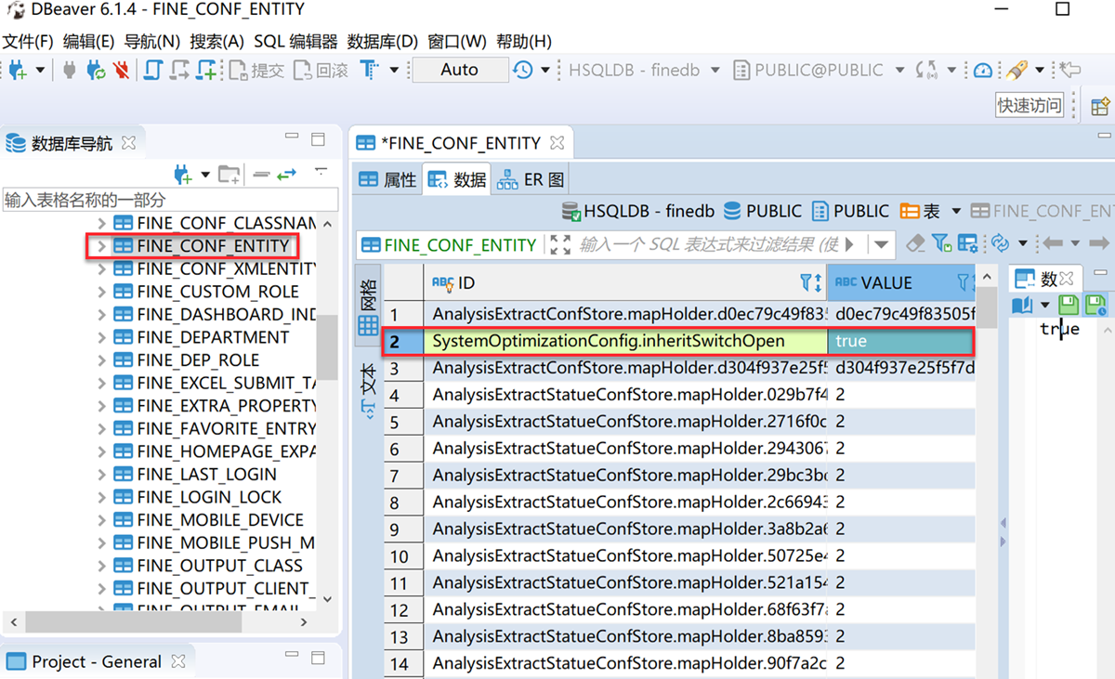The width and height of the screenshot is (1115, 679).
Task: Click HSQLDB - finedb breadcrumb in editor
Action: [x=637, y=212]
